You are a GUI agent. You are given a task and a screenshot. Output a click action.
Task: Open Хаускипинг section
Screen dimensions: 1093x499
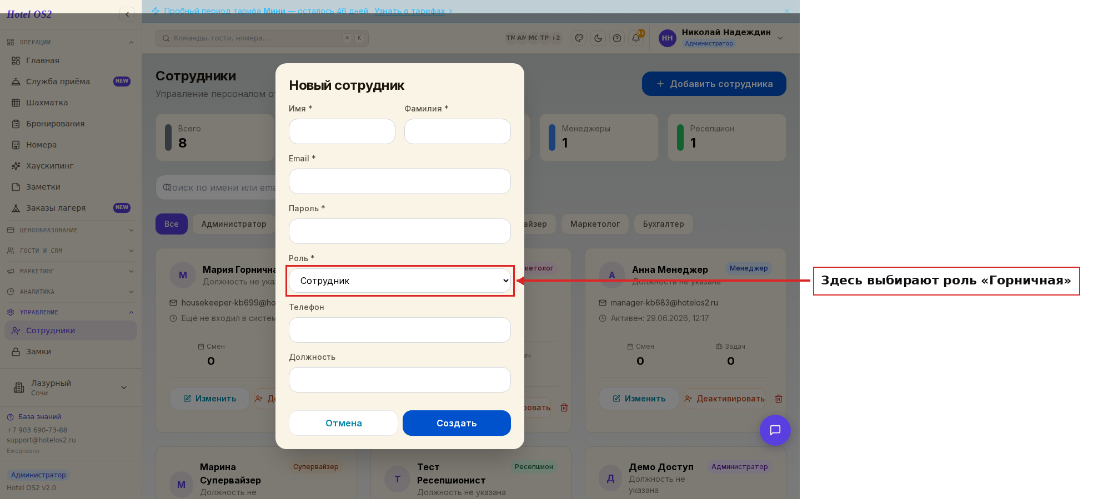71,166
